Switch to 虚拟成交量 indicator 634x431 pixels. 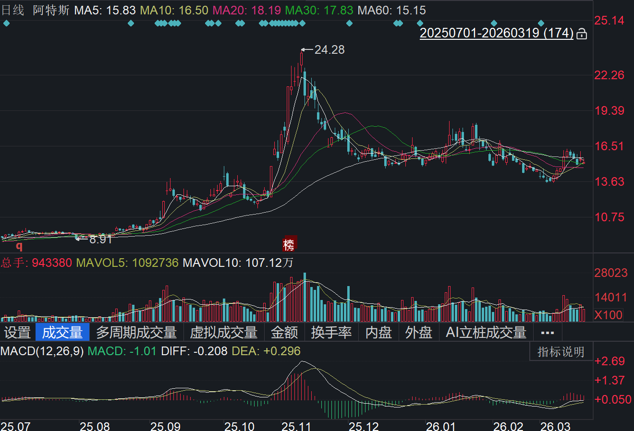click(224, 332)
